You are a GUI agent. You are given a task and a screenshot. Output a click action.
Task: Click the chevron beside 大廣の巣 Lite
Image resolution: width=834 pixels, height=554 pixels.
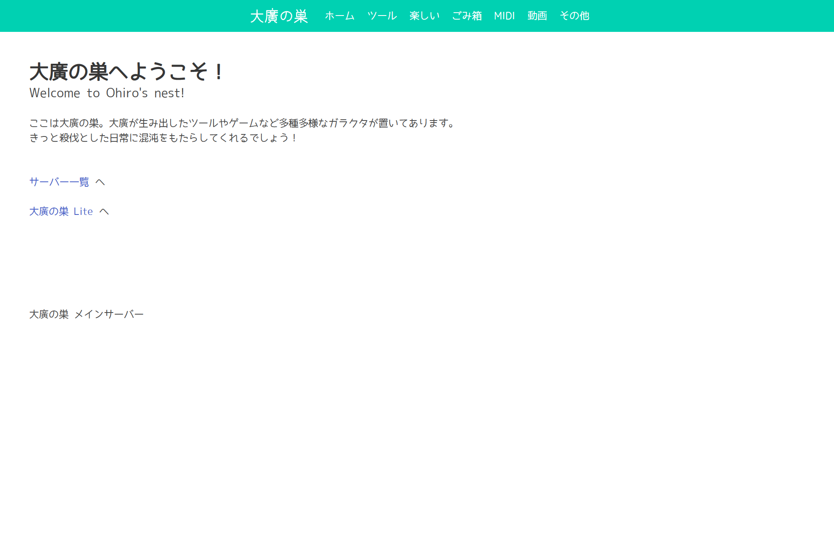pos(104,211)
